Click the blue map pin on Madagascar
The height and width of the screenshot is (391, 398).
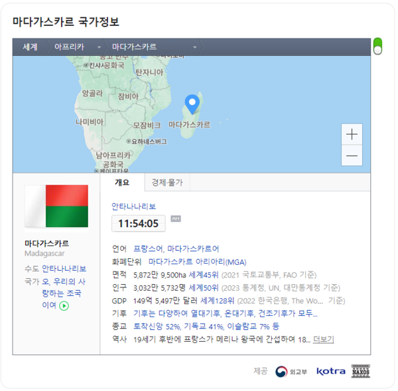pyautogui.click(x=192, y=104)
